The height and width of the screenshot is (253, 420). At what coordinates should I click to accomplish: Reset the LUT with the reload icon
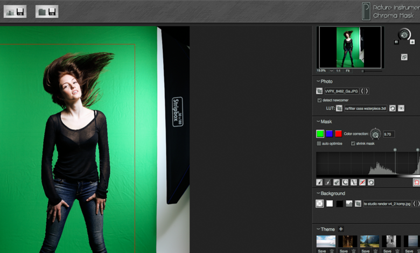[x=393, y=108]
